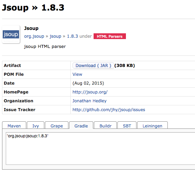
Task: Click the 'Artifact' row label
Action: coord(12,66)
